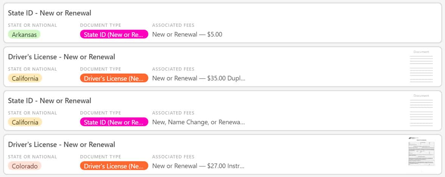Image resolution: width=445 pixels, height=177 pixels.
Task: Click the pink Colorado state tag
Action: point(25,166)
